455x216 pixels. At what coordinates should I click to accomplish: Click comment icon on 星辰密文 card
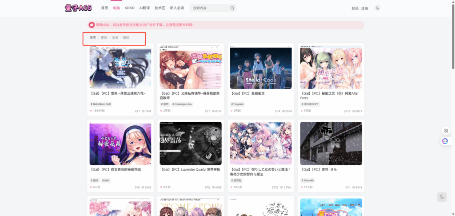277,111
